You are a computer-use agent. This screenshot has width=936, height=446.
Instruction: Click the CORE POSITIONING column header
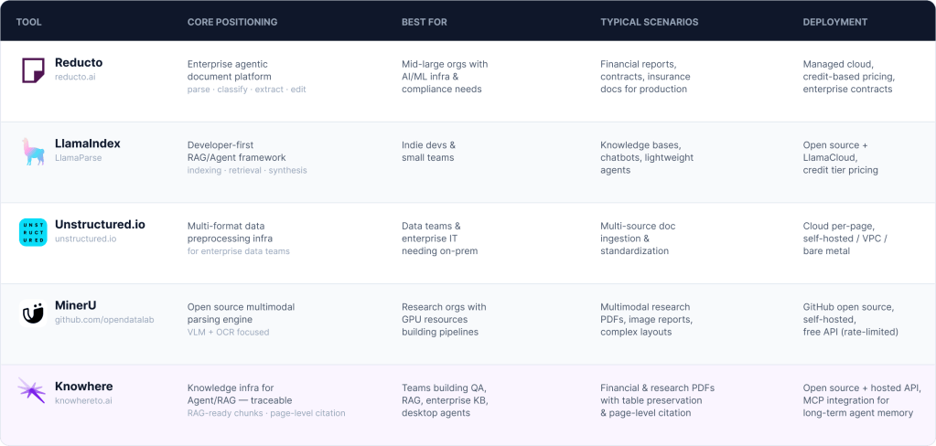click(x=232, y=22)
